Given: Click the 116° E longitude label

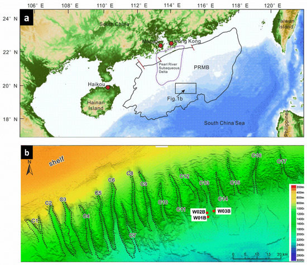Looking at the screenshot, I should (205, 6).
